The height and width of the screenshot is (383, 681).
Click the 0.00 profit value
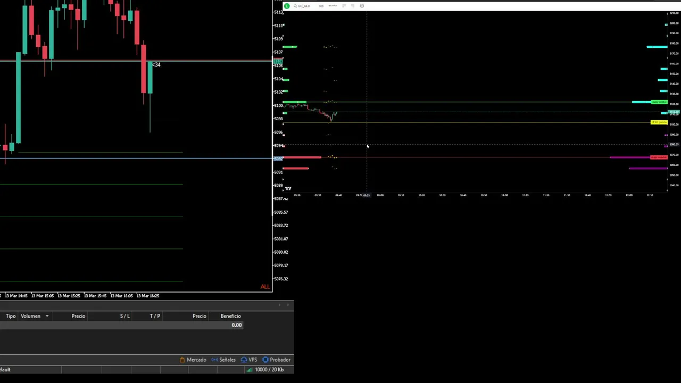click(x=237, y=325)
